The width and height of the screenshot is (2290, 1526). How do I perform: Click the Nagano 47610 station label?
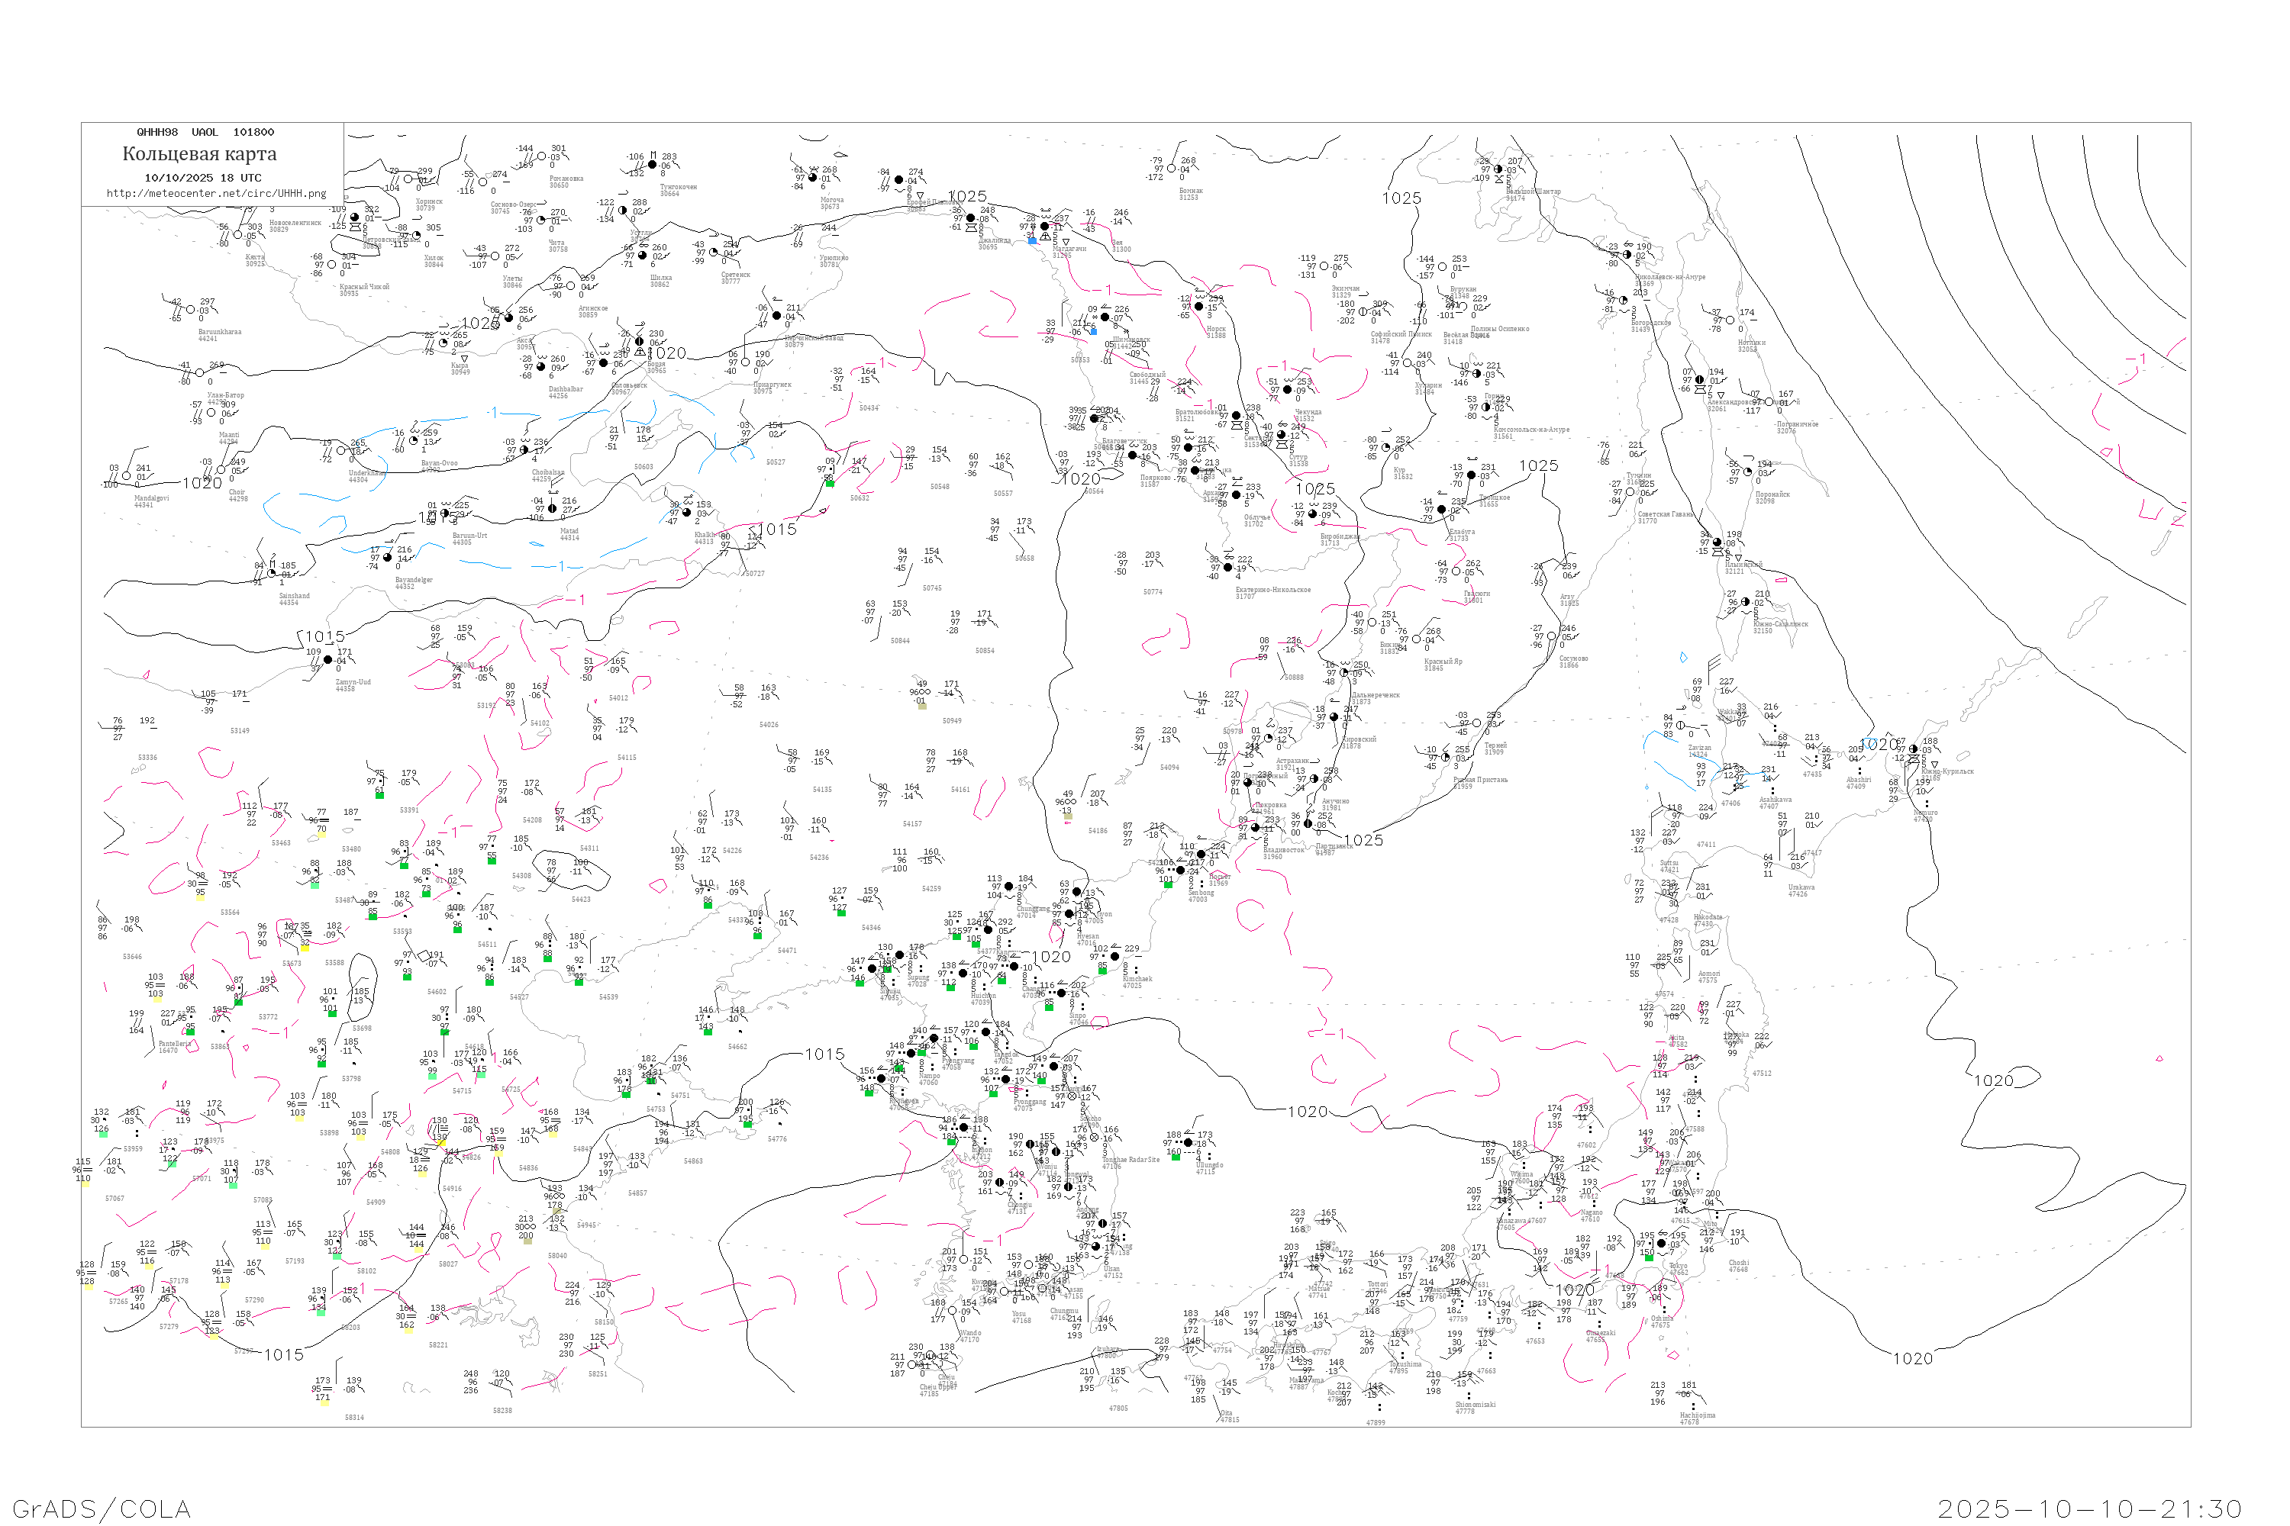(1591, 1215)
